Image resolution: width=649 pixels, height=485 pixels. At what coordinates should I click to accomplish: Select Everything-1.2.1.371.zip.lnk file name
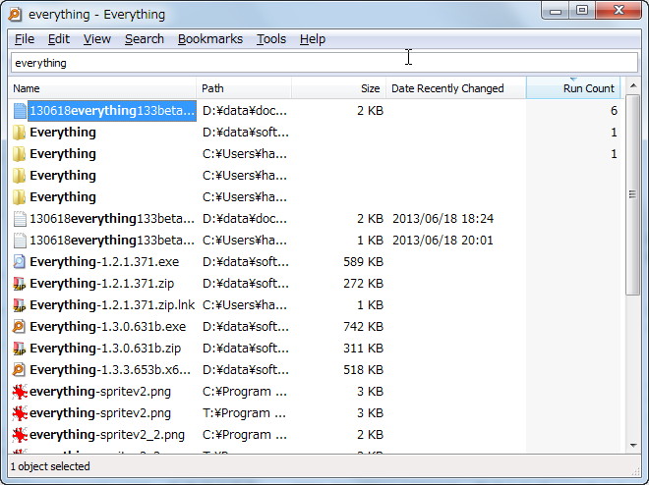112,305
